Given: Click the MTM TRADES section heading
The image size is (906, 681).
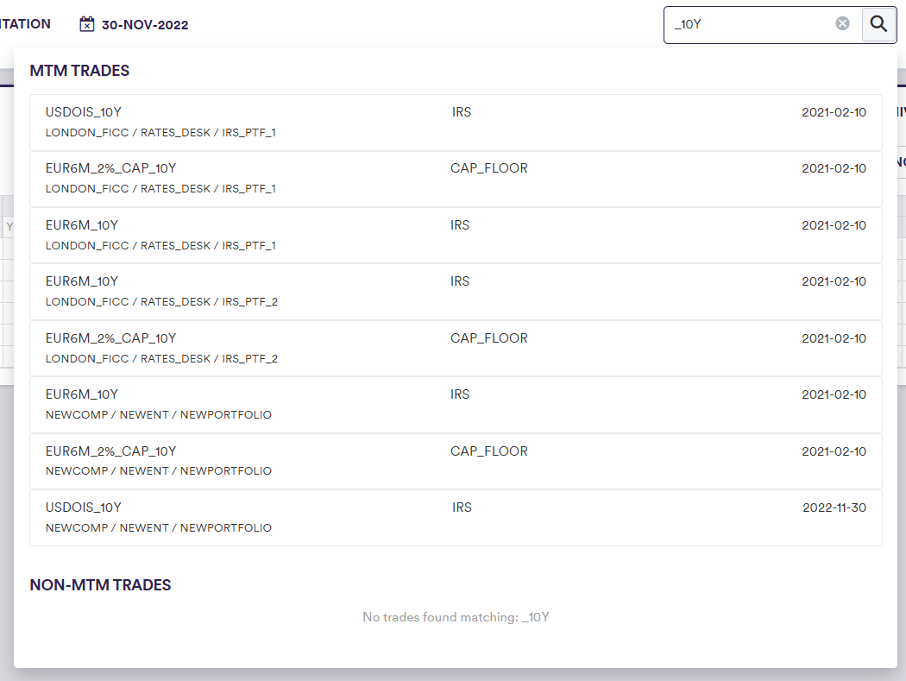Looking at the screenshot, I should tap(79, 71).
